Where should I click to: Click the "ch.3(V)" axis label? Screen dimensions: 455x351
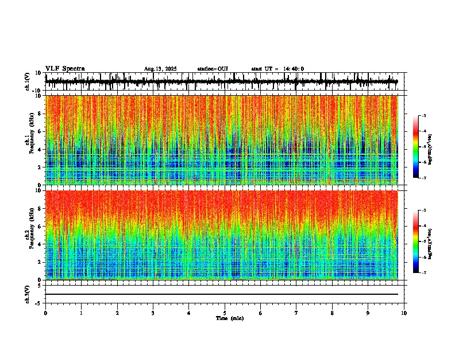click(x=28, y=294)
